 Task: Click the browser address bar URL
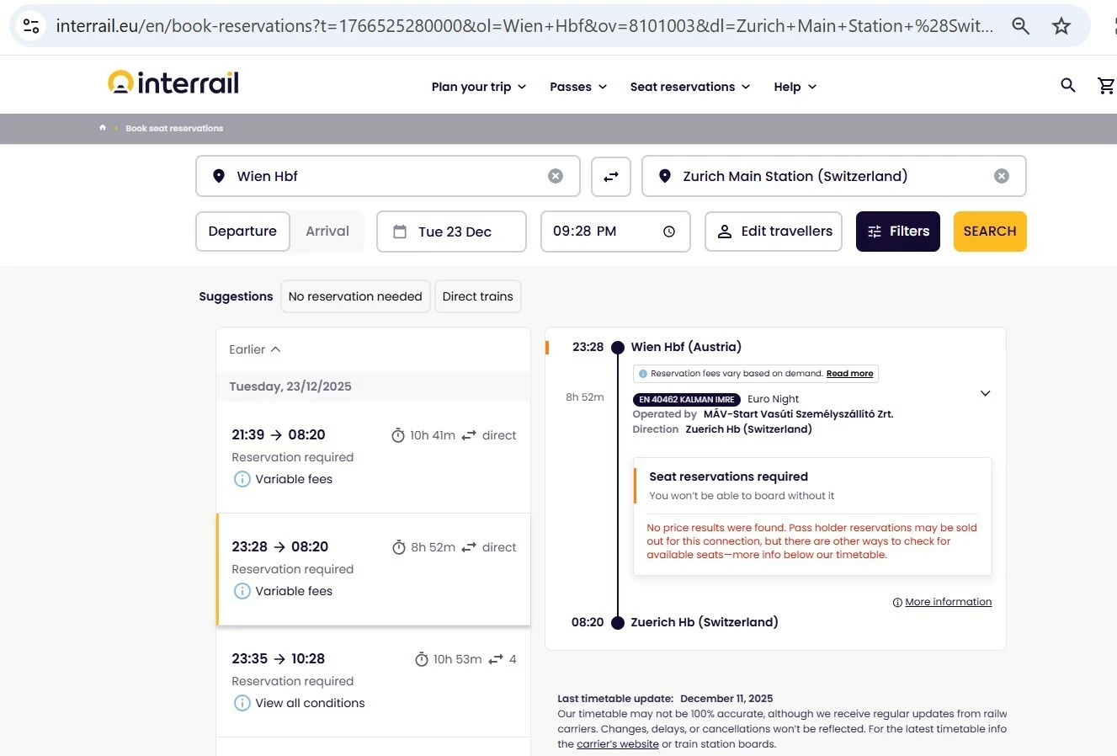tap(524, 26)
